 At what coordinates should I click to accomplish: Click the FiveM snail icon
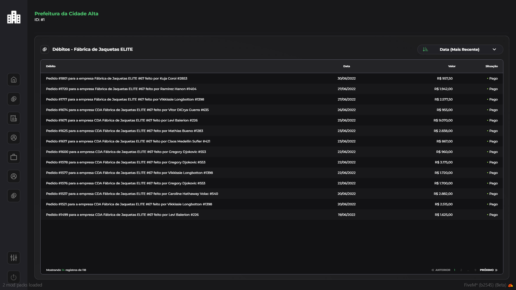(x=510, y=285)
